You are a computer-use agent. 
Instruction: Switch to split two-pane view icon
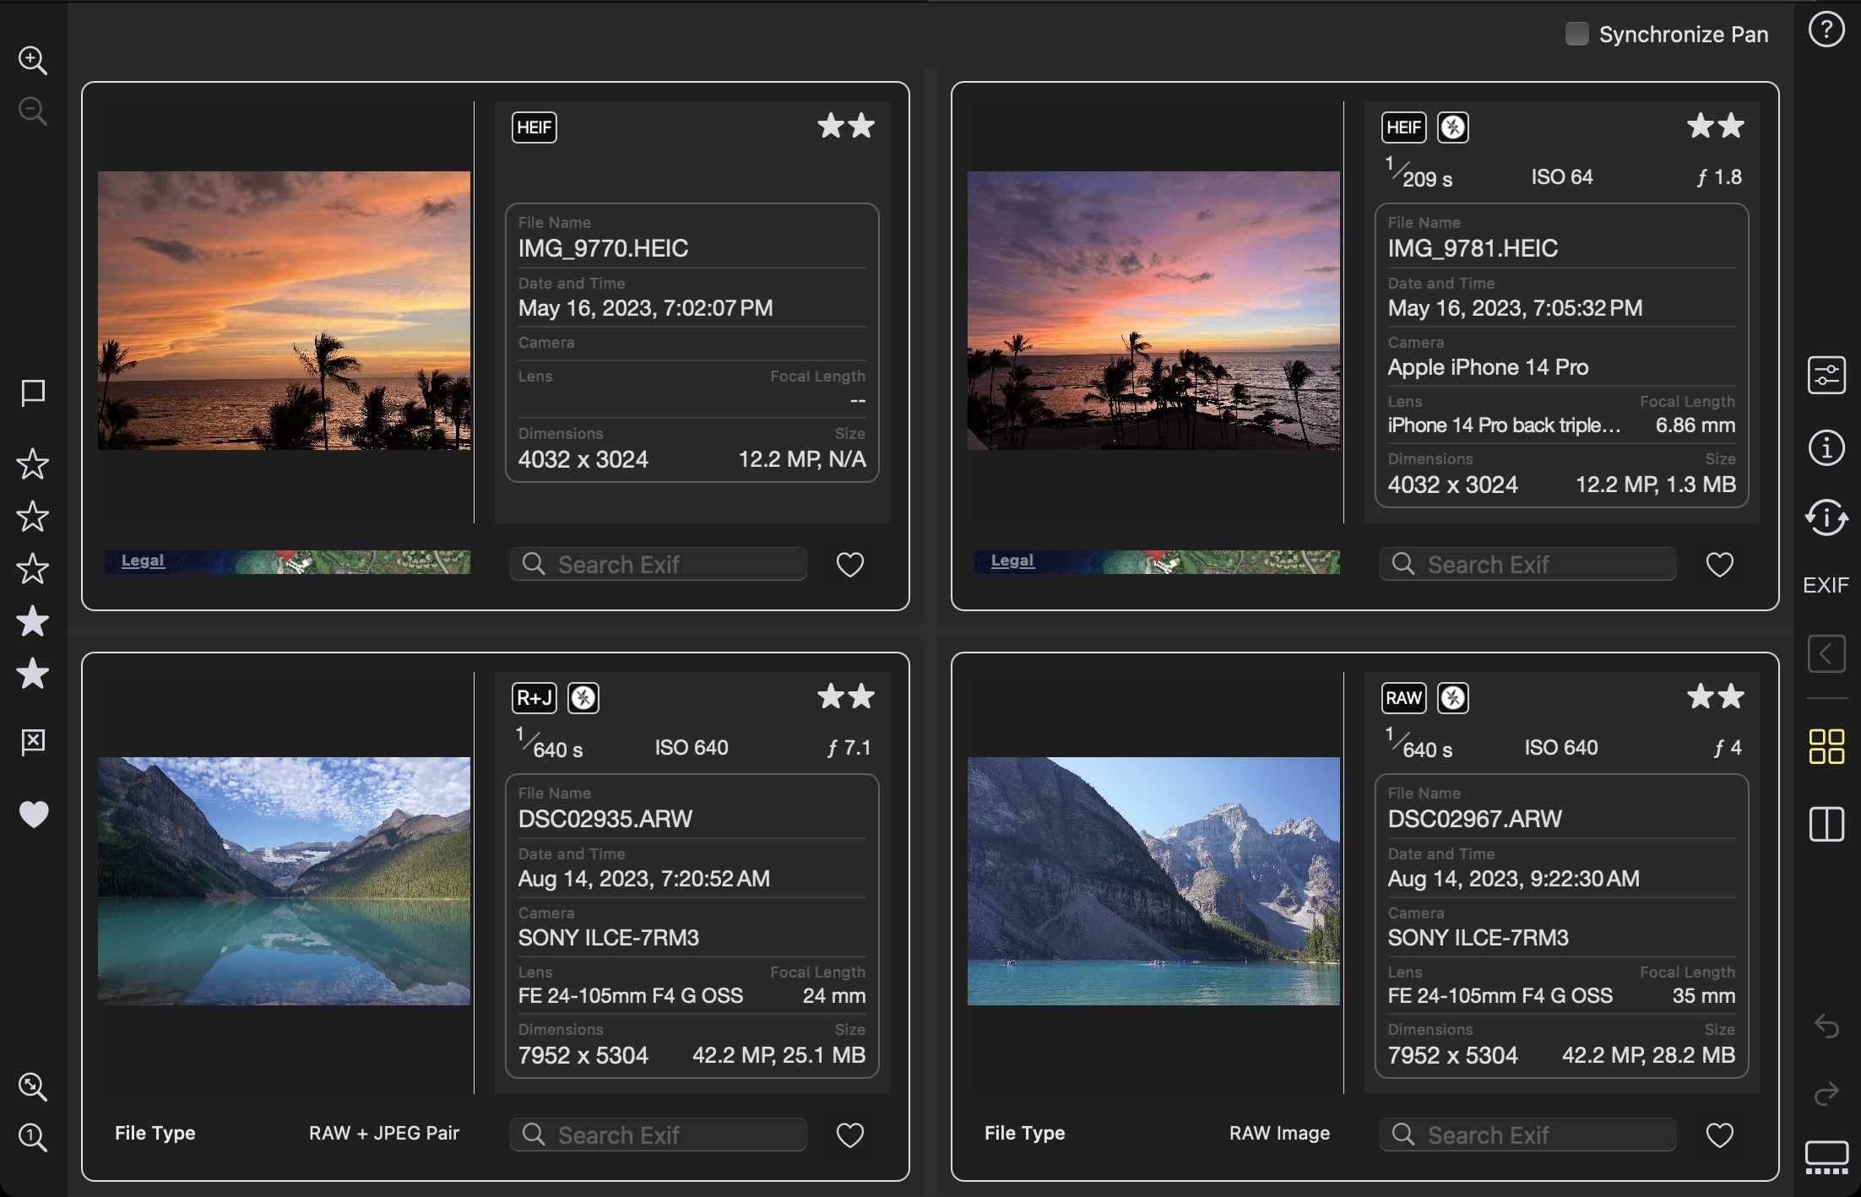1826,824
